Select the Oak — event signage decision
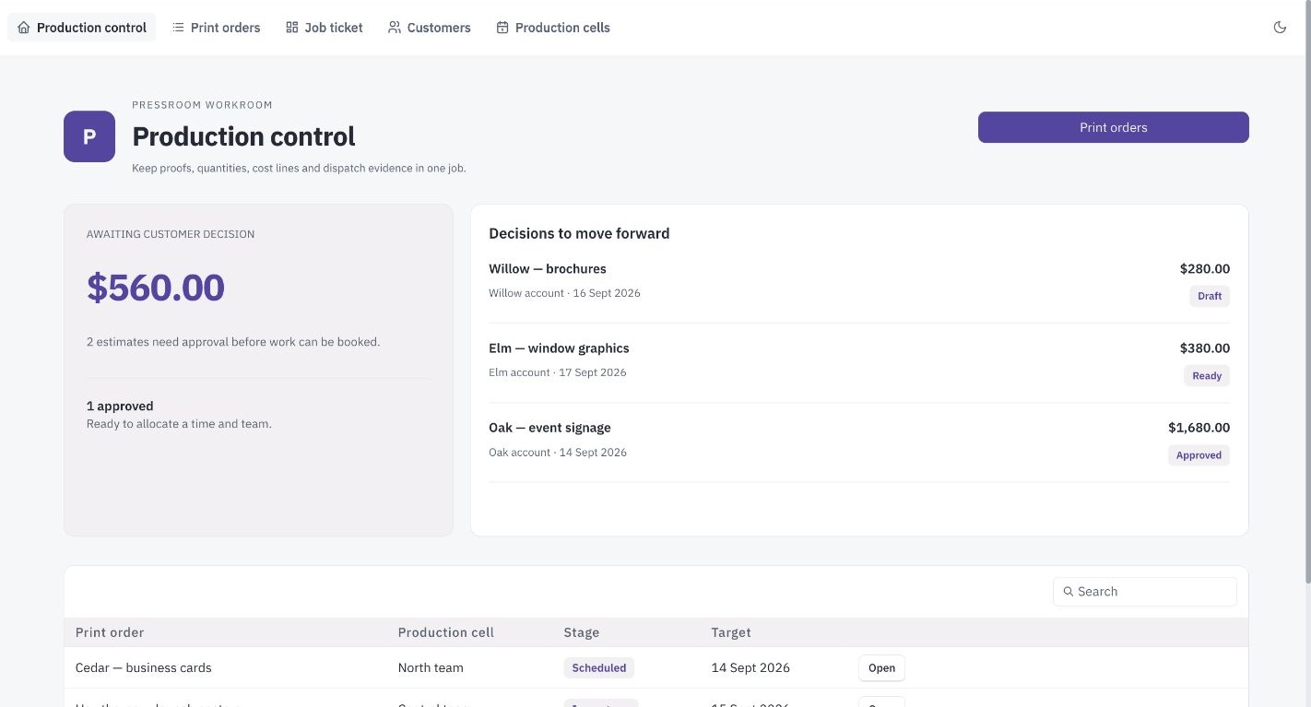Image resolution: width=1311 pixels, height=707 pixels. click(x=859, y=442)
